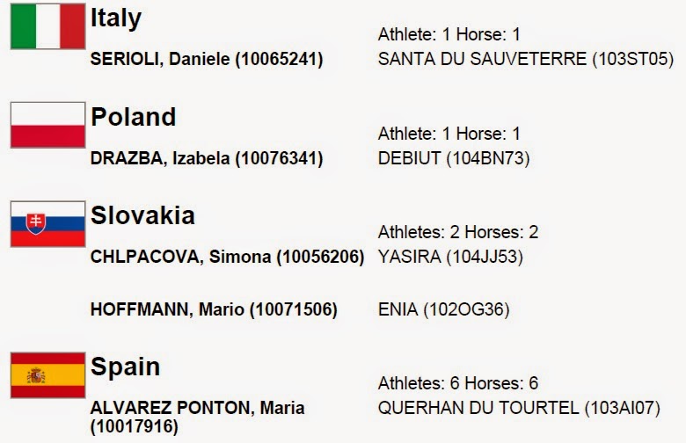Click Spain's Athletes: 6 Horses: 6 summary

click(x=458, y=383)
